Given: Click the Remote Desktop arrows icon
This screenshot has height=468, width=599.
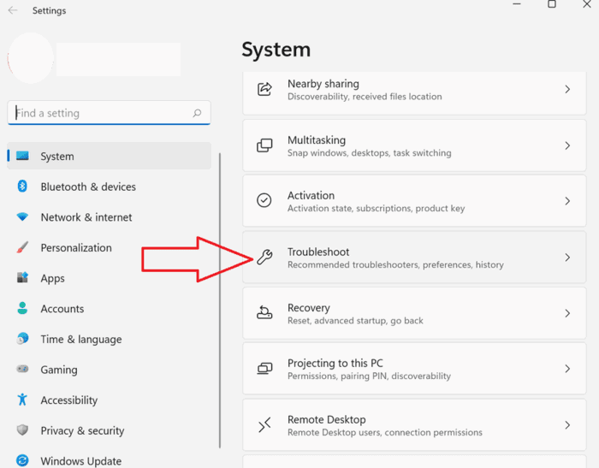Looking at the screenshot, I should (x=264, y=425).
